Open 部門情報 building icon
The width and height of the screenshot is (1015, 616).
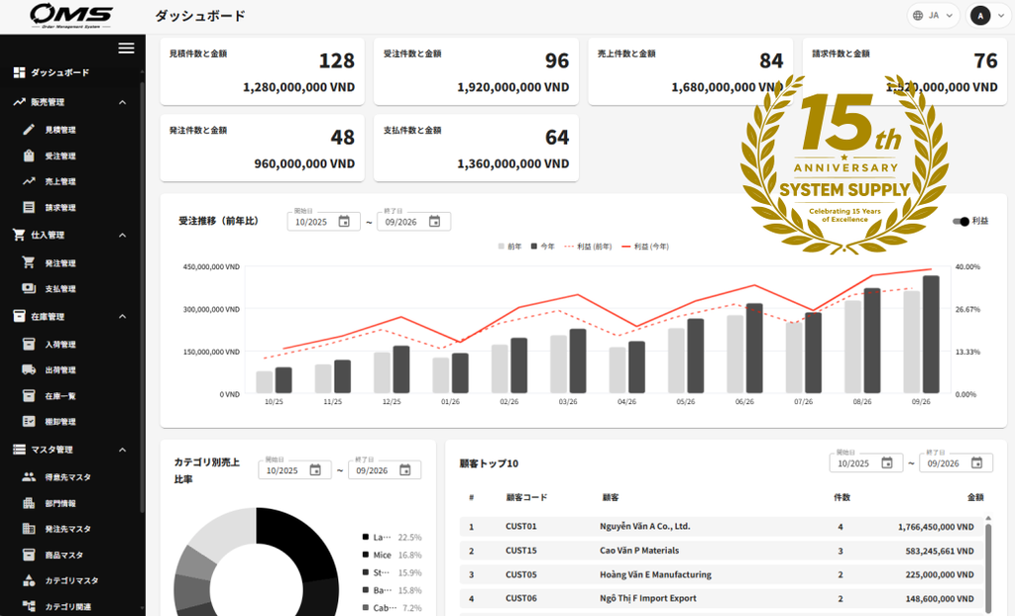[x=29, y=503]
